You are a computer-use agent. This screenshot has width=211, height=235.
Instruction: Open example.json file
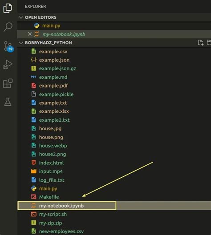pos(114,60)
